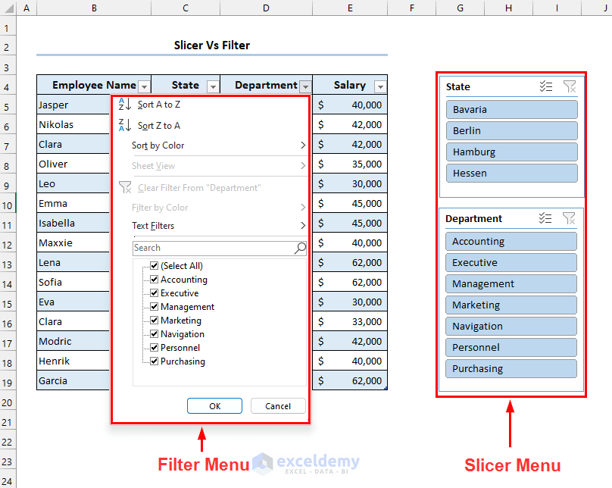Uncheck the (Select All) checkbox
The height and width of the screenshot is (488, 612).
tap(155, 265)
